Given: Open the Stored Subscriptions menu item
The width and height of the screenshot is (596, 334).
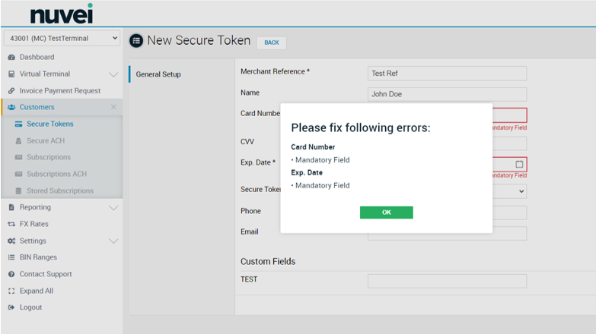Looking at the screenshot, I should 59,191.
